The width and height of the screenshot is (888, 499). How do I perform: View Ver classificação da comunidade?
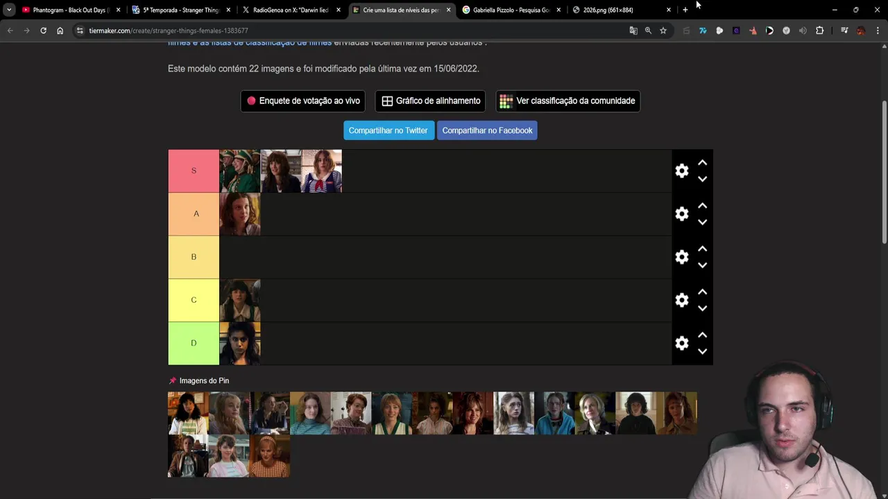(567, 100)
